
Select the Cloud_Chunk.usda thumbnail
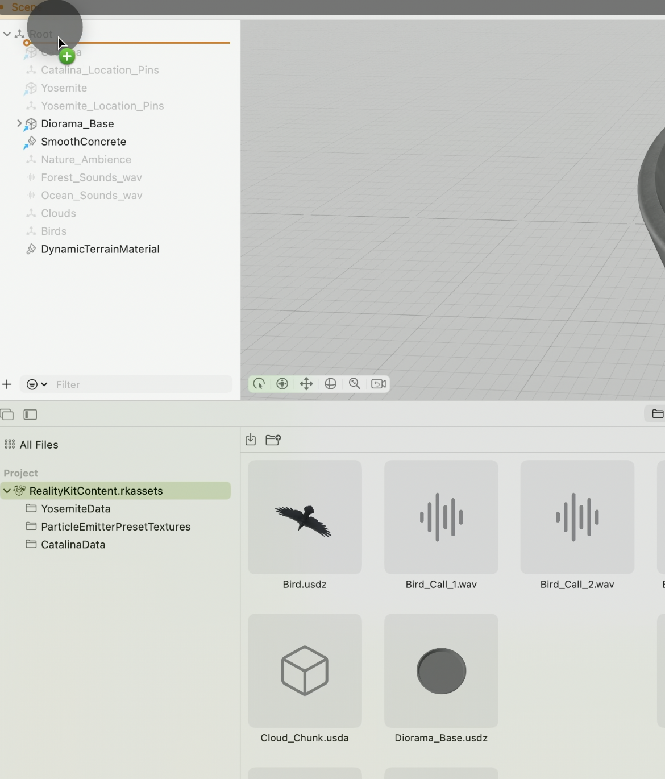[x=305, y=670]
